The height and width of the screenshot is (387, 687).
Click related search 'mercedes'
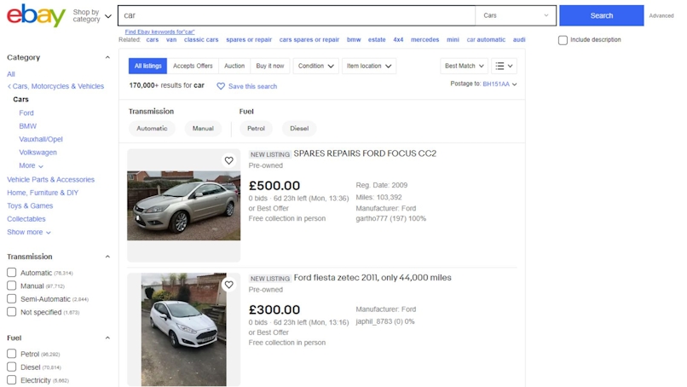424,39
